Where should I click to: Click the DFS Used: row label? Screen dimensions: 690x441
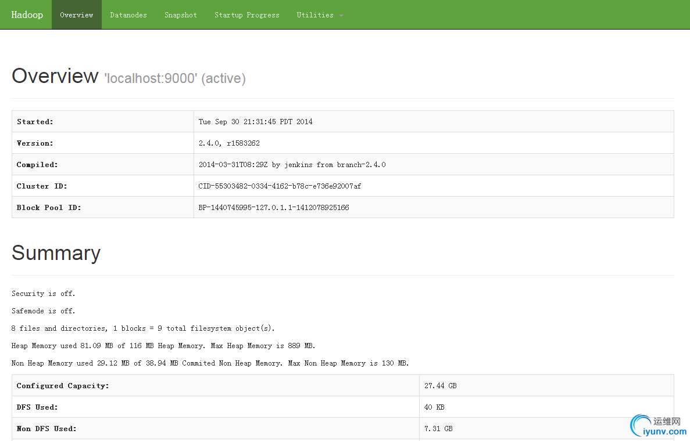[x=37, y=407]
